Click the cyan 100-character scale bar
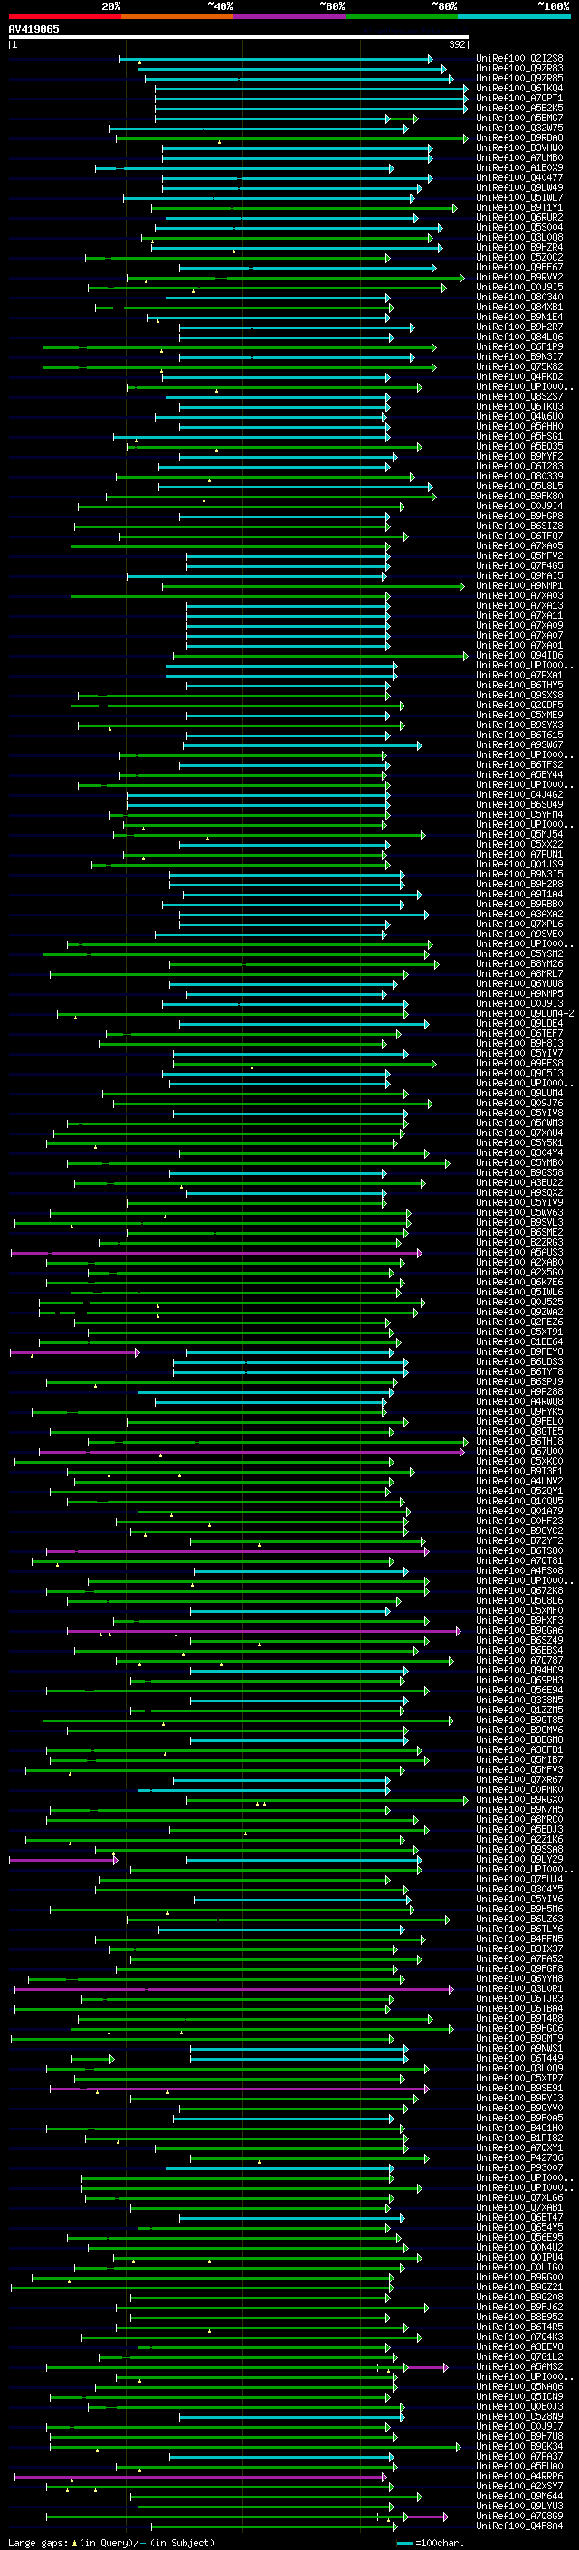Screen dimensions: 579x2550 [404, 2542]
